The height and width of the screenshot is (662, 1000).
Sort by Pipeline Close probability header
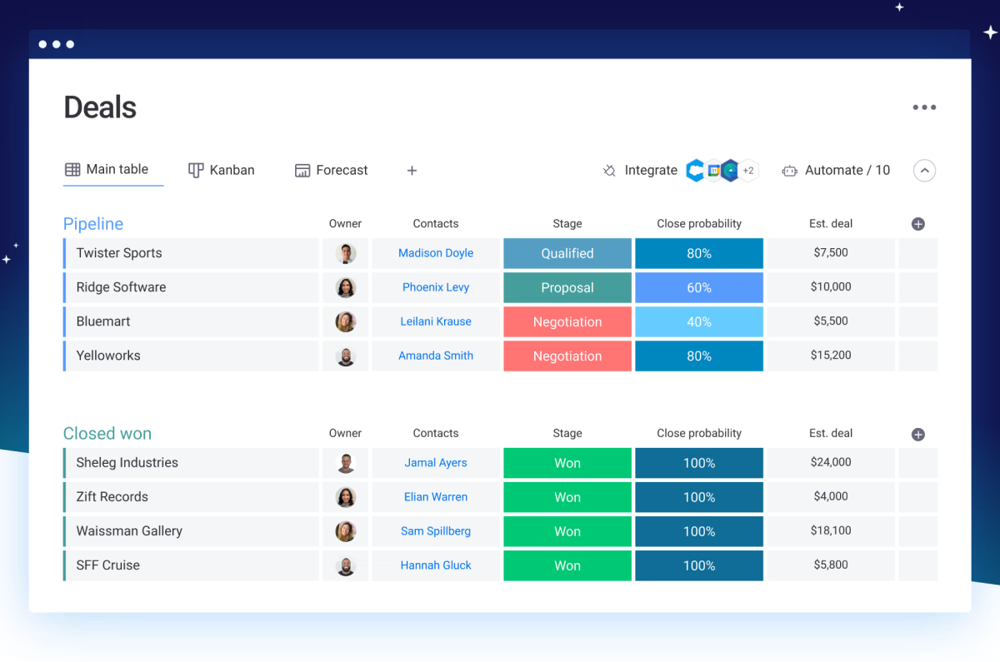[x=699, y=224]
